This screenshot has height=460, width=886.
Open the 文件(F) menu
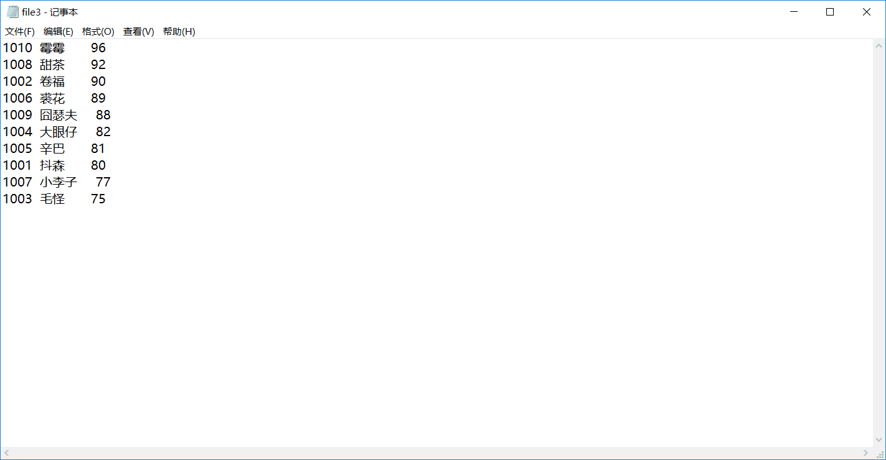pos(20,32)
